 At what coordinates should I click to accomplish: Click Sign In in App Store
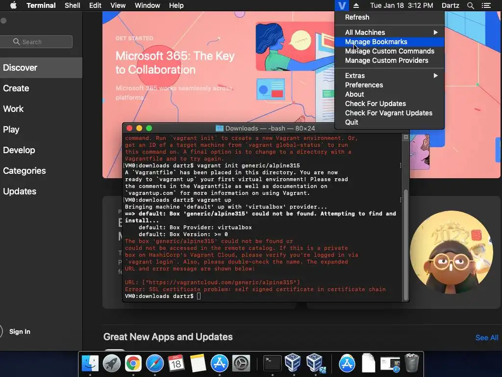20,331
